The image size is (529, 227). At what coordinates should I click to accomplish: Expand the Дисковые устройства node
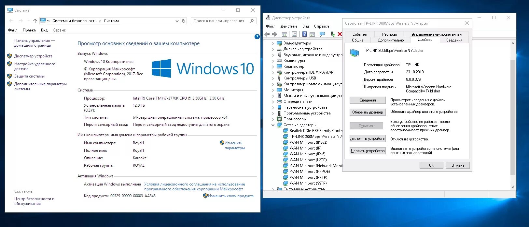pyautogui.click(x=273, y=49)
